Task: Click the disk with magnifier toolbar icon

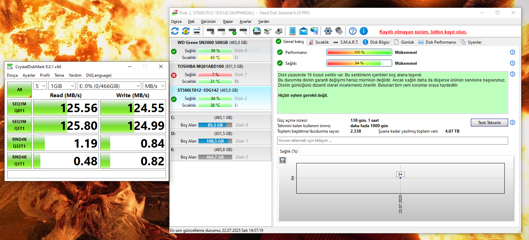Action: 244,31
